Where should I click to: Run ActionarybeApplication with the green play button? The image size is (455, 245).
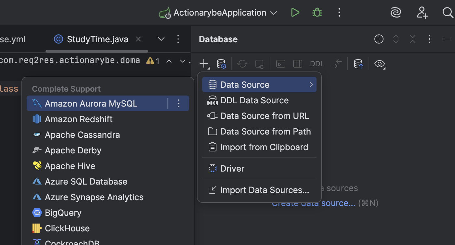click(295, 13)
